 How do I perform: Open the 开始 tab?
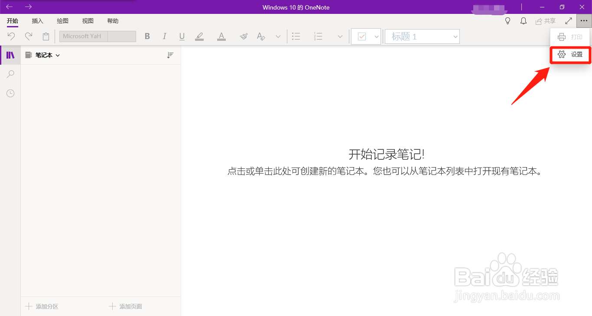click(13, 21)
